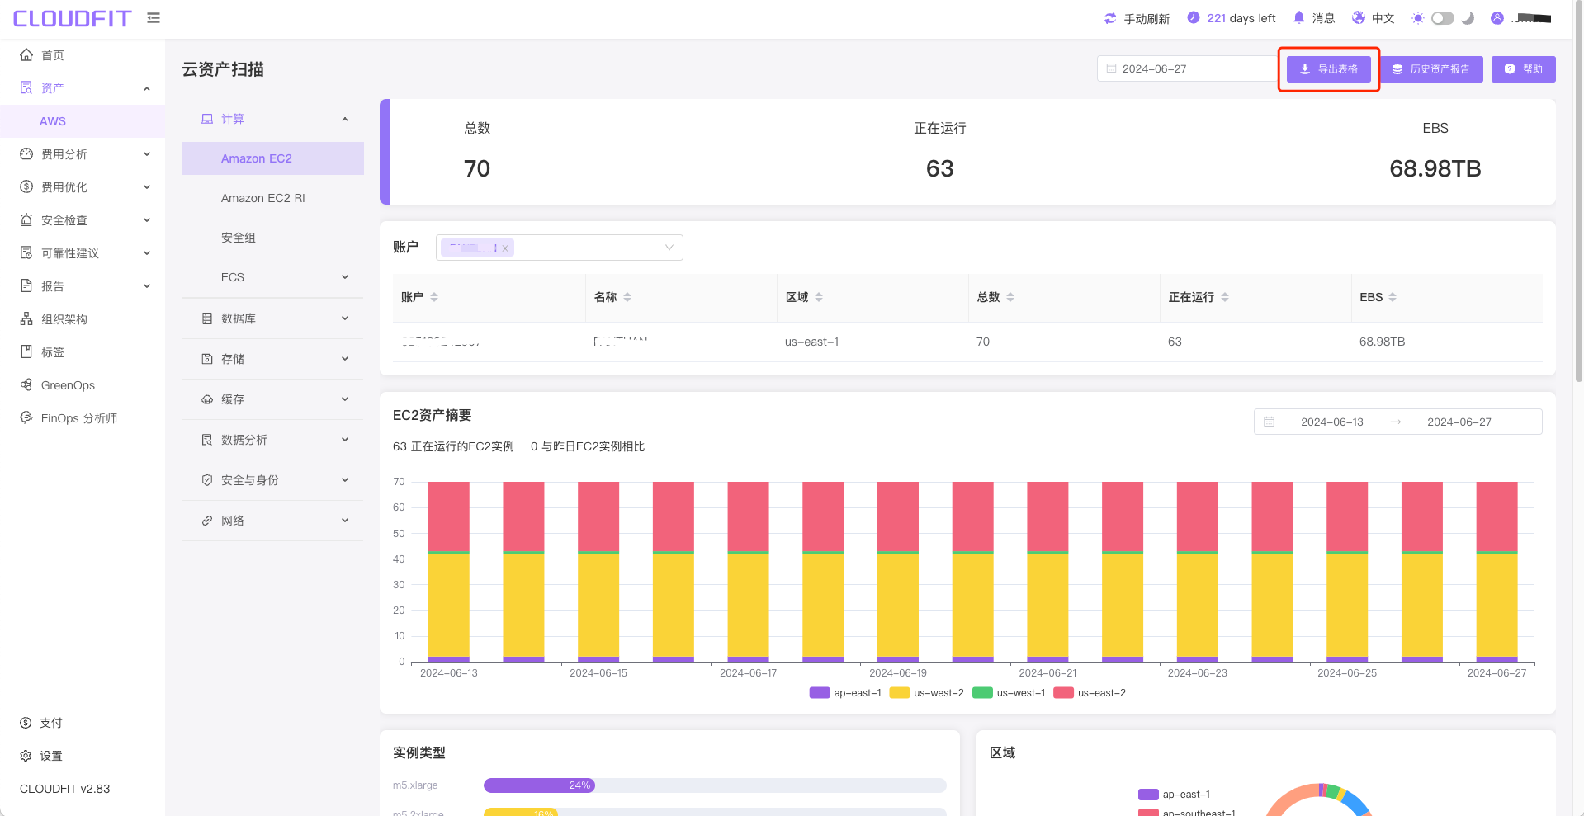Click the m5.xlarge 24% usage bar
This screenshot has height=816, width=1584.
[x=539, y=785]
